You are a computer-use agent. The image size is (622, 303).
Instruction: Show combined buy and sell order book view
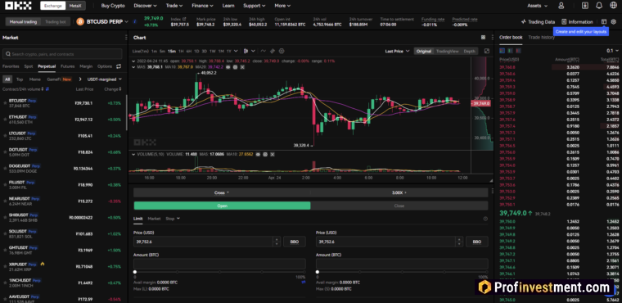(x=503, y=51)
